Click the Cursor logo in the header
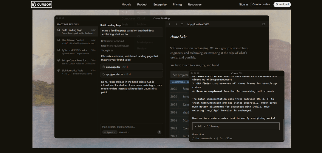The width and height of the screenshot is (322, 153). (41, 4)
